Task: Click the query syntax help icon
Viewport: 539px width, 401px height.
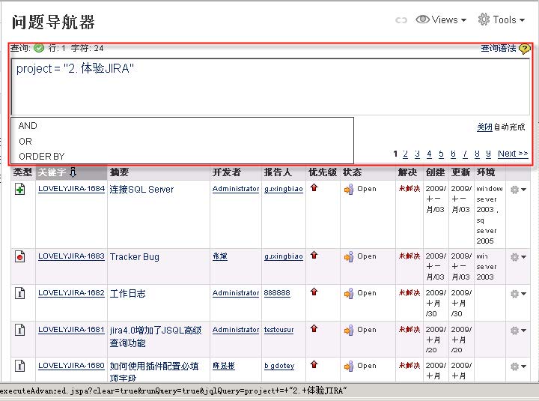Action: click(x=525, y=49)
